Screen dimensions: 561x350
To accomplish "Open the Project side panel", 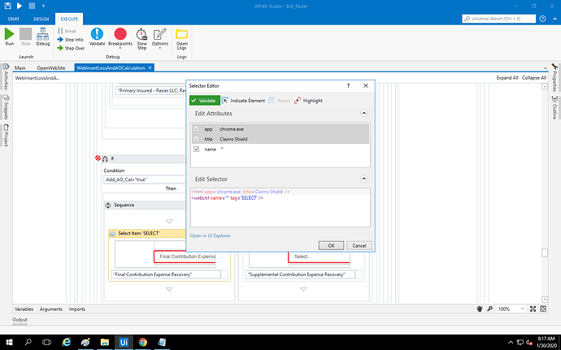I will coord(6,135).
